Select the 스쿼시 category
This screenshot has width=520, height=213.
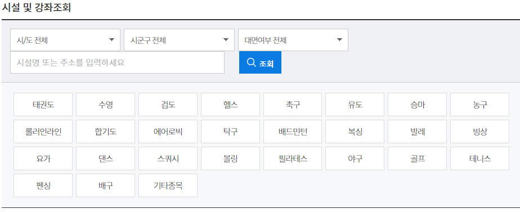coord(168,158)
